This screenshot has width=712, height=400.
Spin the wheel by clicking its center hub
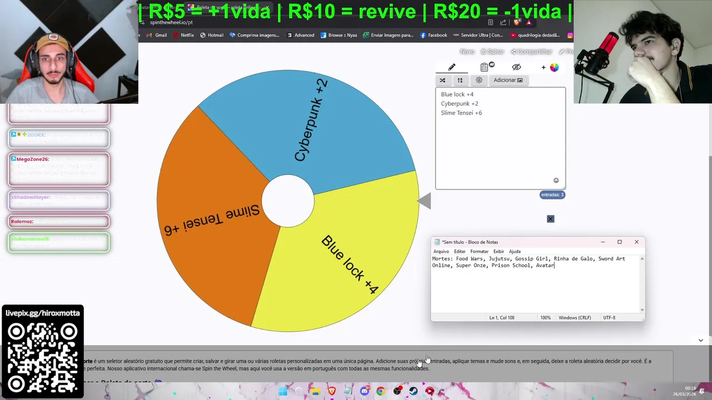pyautogui.click(x=288, y=201)
